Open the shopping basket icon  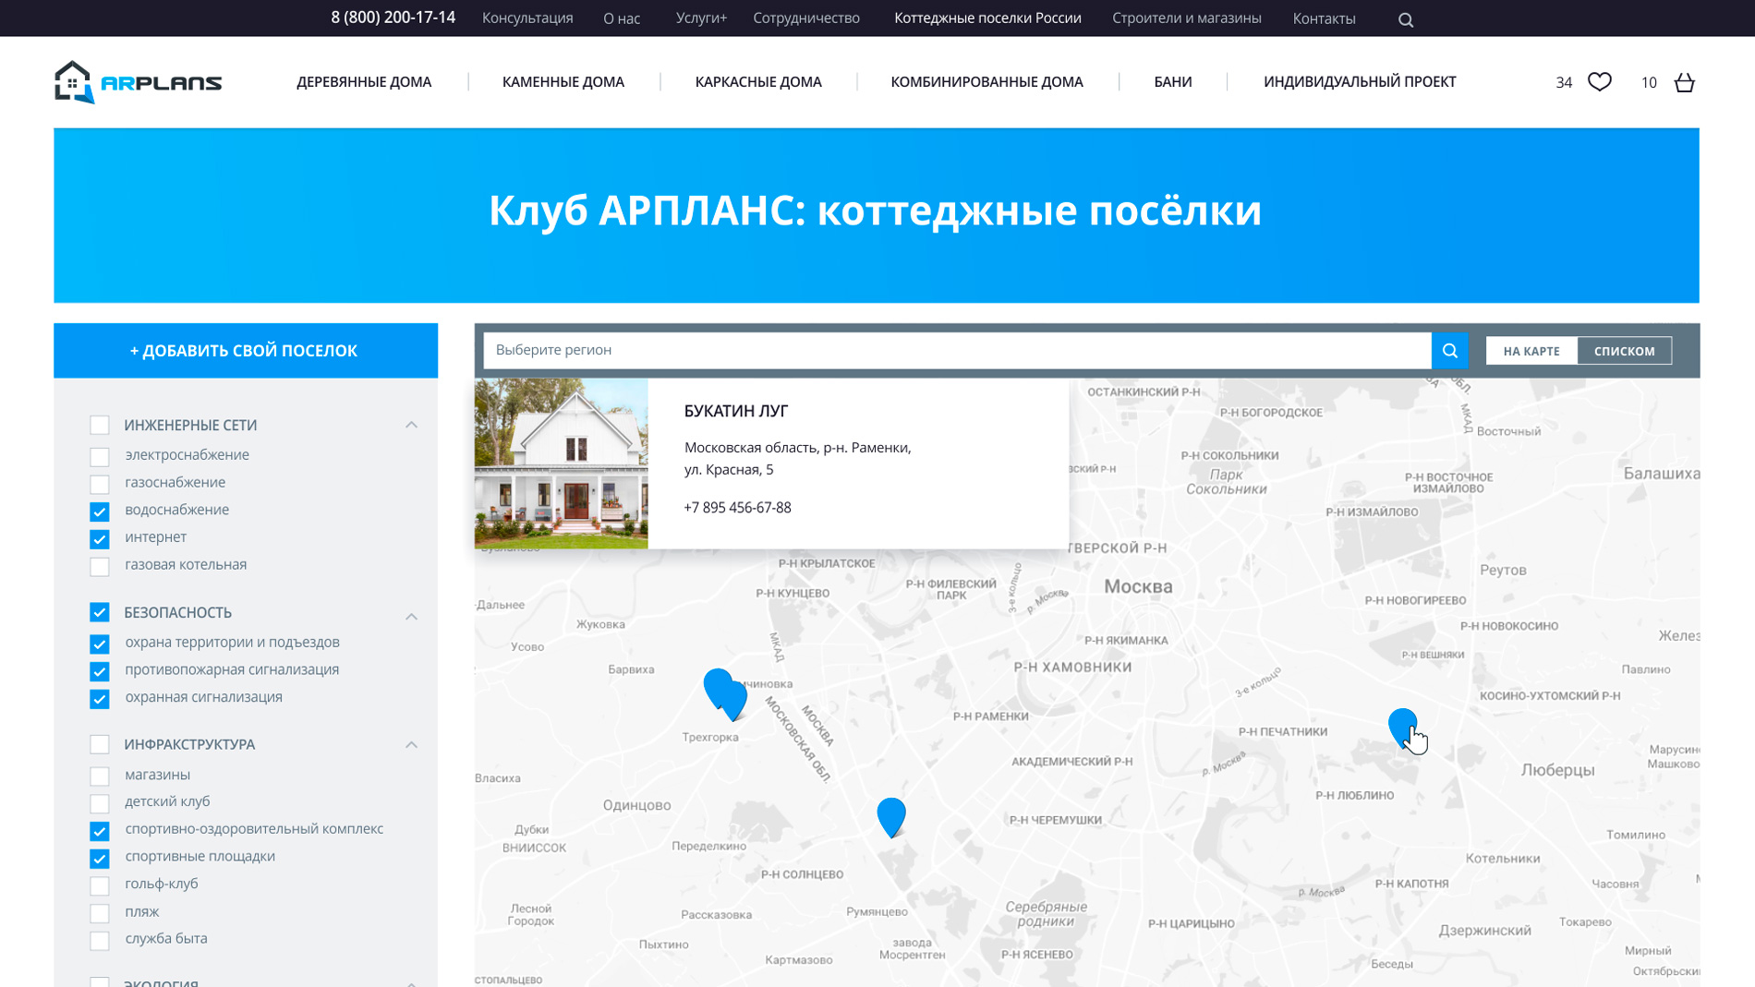pyautogui.click(x=1684, y=82)
